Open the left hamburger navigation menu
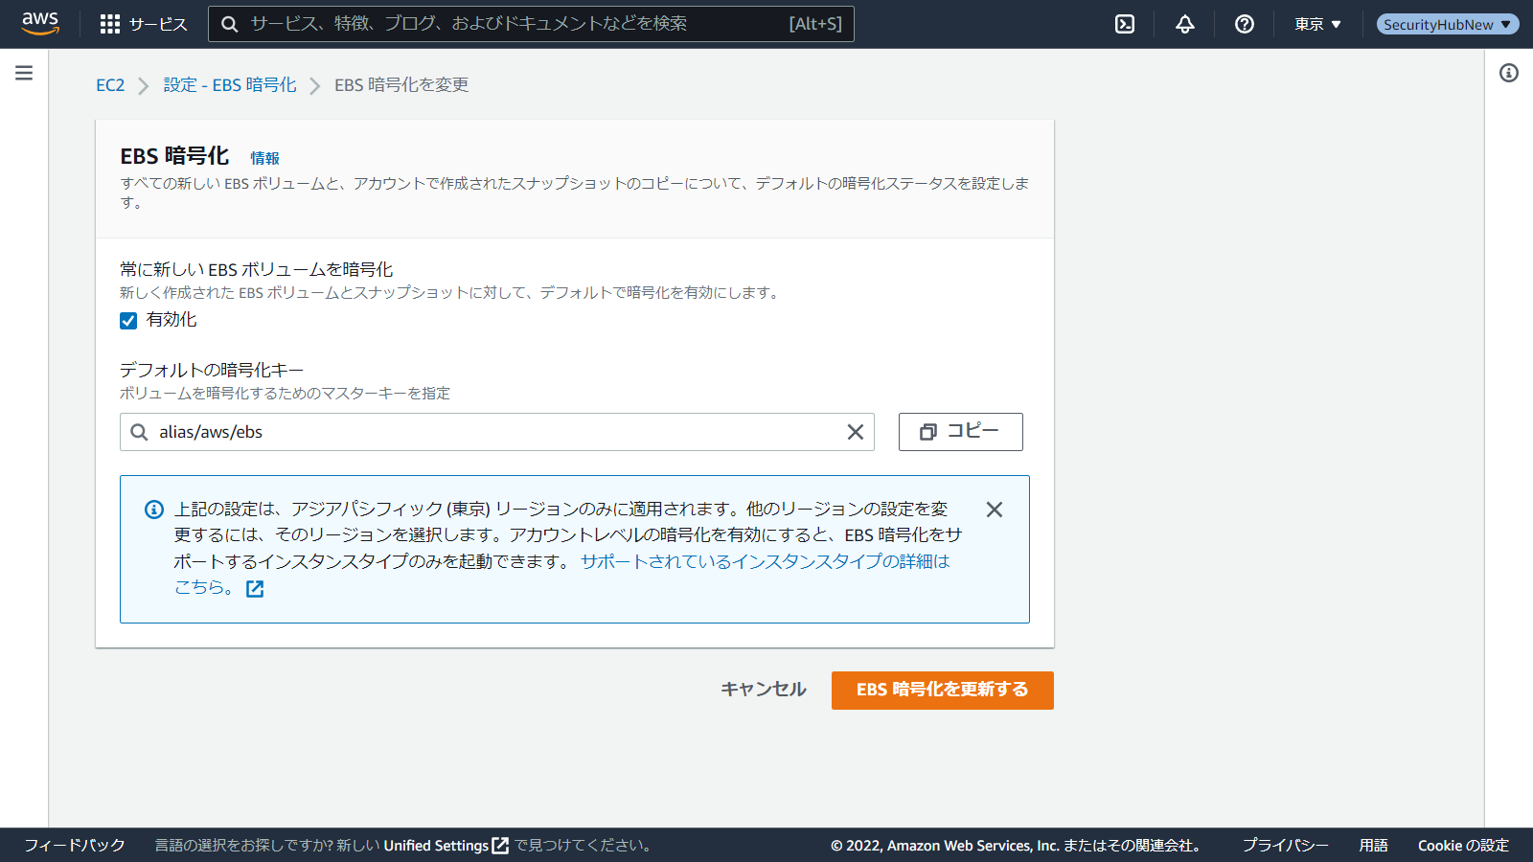The height and width of the screenshot is (862, 1533). [x=24, y=73]
